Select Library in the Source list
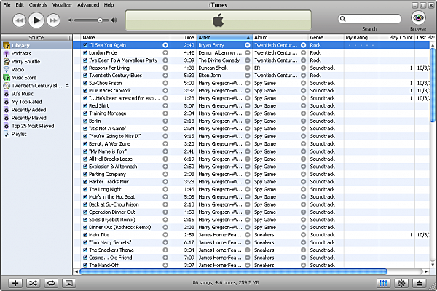Screen dimensions: 437x291 [36, 45]
